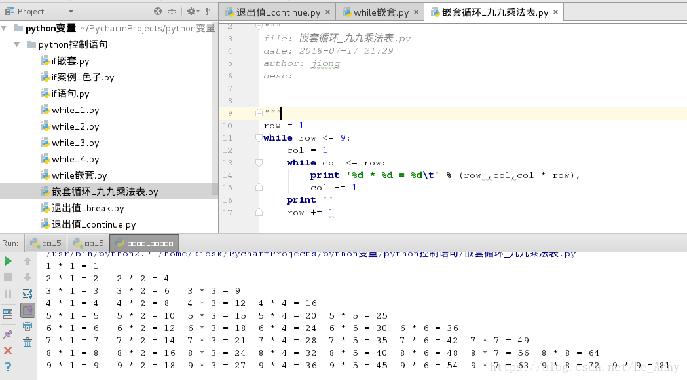Toggle soft-wrap in Run console
The height and width of the screenshot is (380, 687).
27,294
